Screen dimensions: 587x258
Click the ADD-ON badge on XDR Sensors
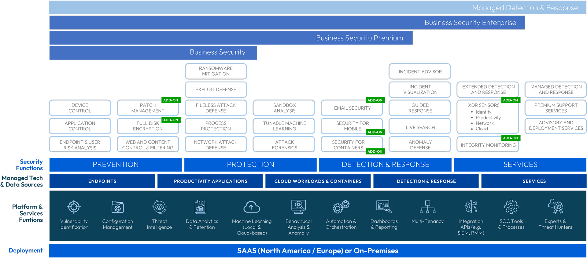[511, 100]
